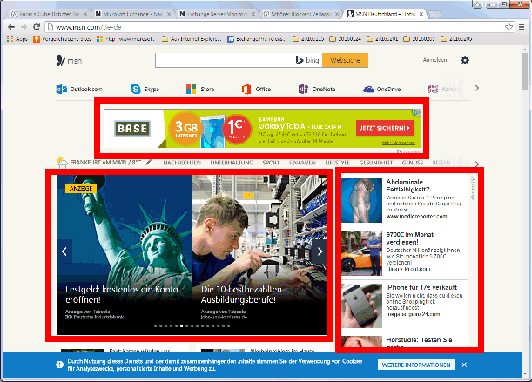Switch to the Exchange Server Monitor tab
Viewport: 532px width, 382px height.
pyautogui.click(x=217, y=14)
